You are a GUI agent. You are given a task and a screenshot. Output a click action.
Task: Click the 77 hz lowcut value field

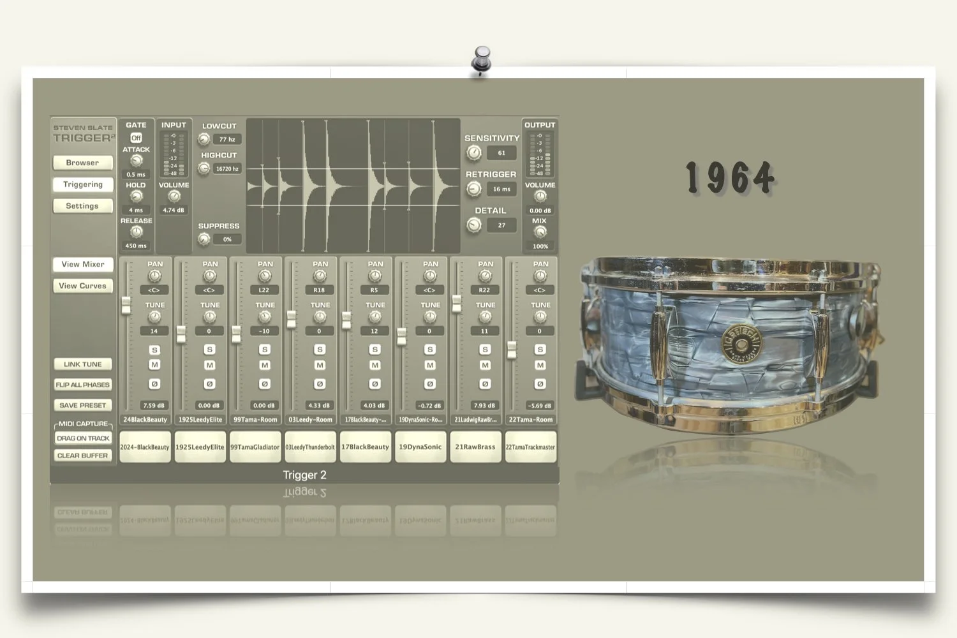227,139
